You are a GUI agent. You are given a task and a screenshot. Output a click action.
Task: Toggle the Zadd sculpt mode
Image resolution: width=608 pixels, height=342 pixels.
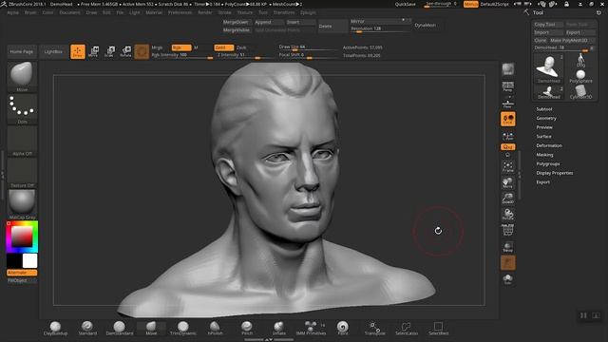click(224, 47)
